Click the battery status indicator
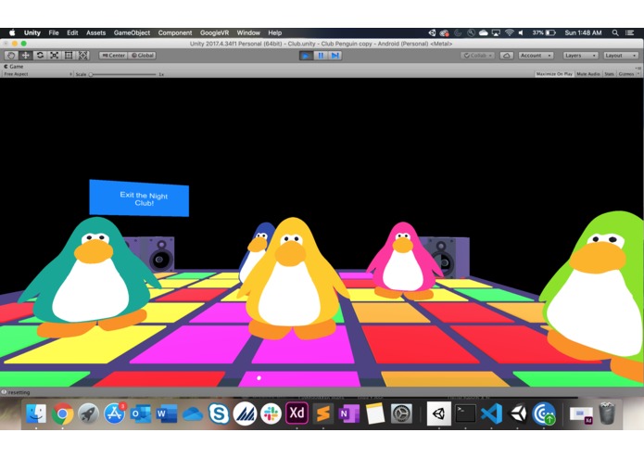This screenshot has height=458, width=644. click(x=544, y=32)
